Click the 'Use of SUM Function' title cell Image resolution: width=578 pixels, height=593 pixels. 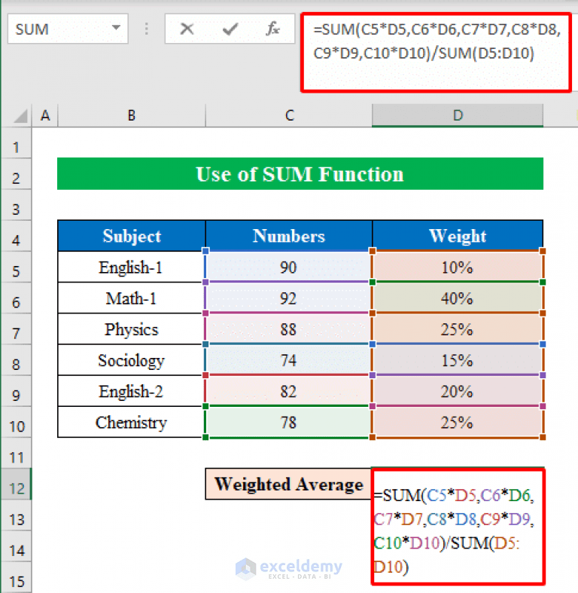click(300, 173)
